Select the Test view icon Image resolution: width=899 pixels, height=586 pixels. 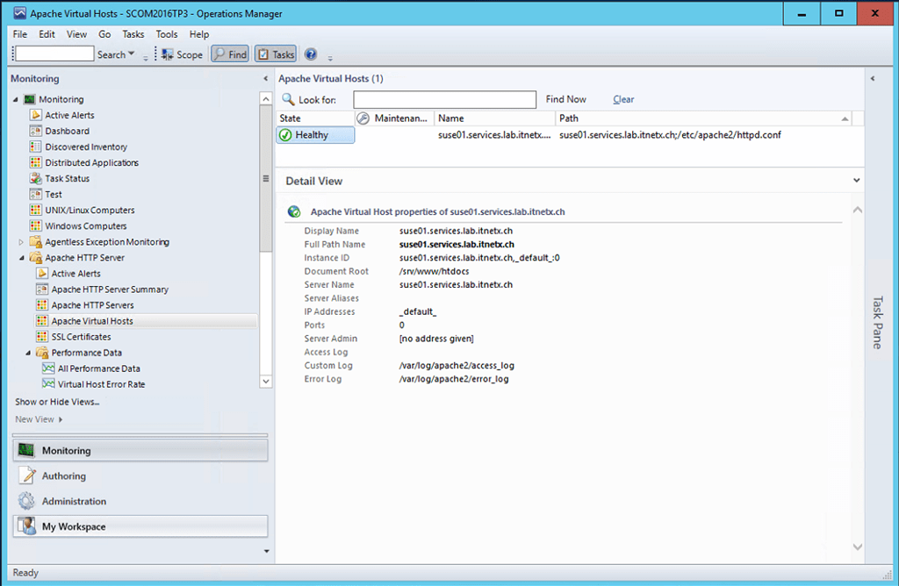coord(35,194)
